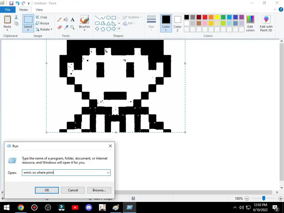Click the Magnifier tool

(x=72, y=27)
